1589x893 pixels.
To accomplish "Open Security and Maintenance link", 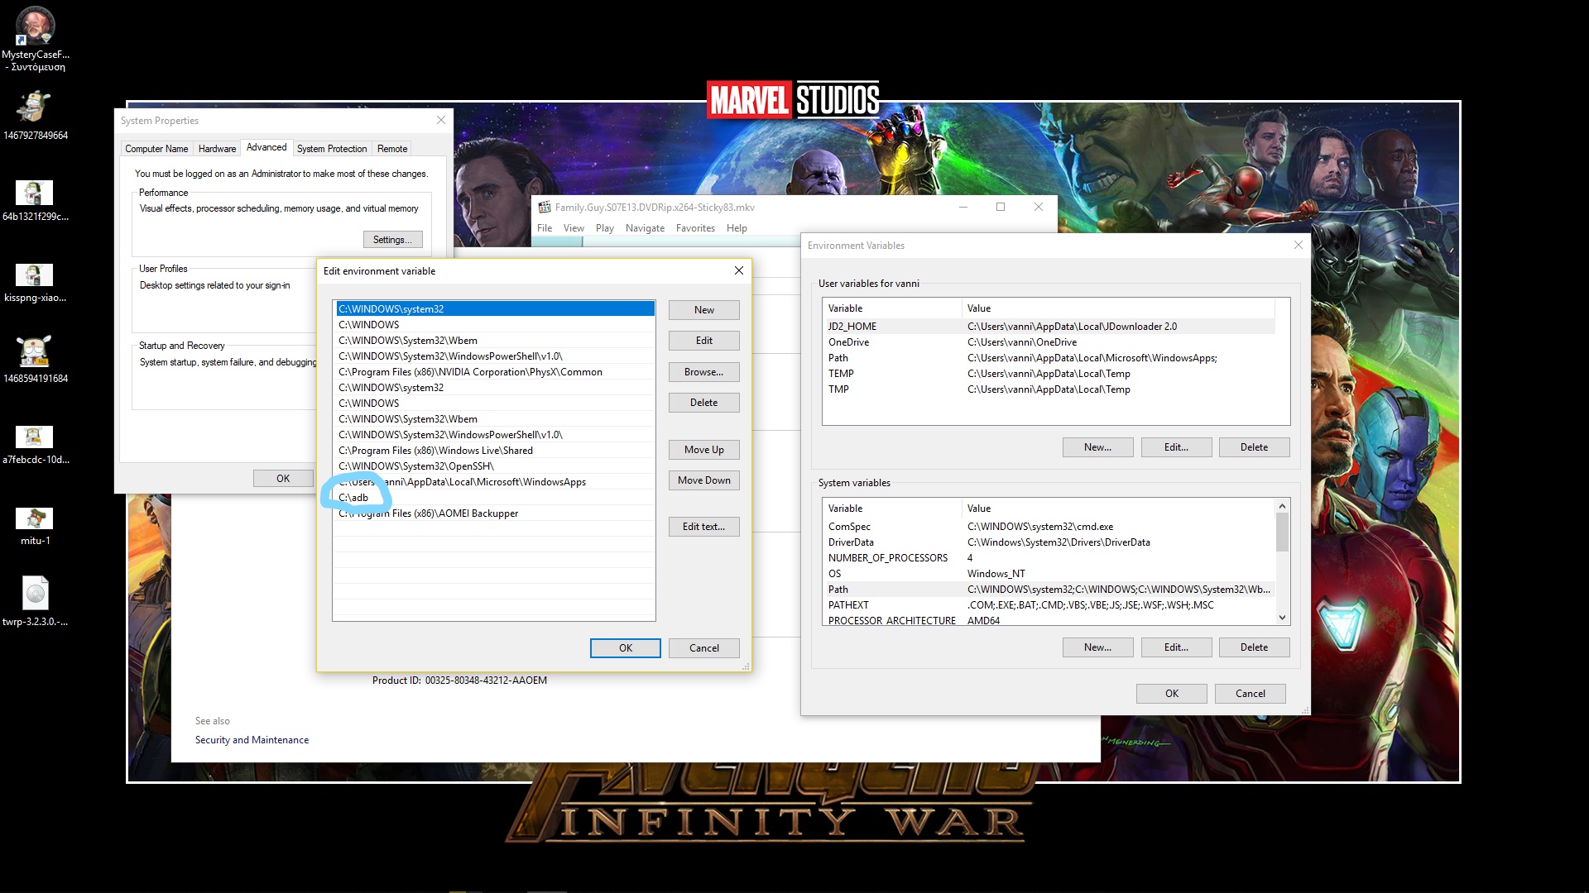I will tap(252, 740).
